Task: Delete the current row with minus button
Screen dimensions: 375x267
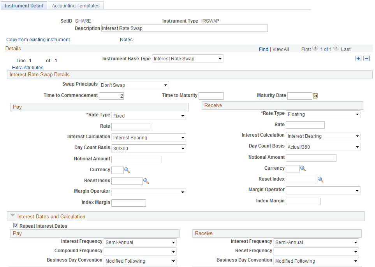Action: tap(366, 58)
